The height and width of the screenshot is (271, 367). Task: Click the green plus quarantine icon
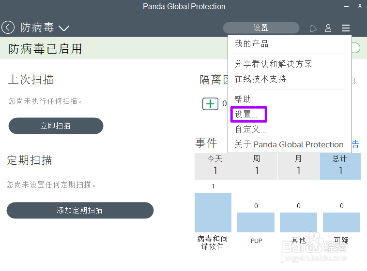click(210, 104)
